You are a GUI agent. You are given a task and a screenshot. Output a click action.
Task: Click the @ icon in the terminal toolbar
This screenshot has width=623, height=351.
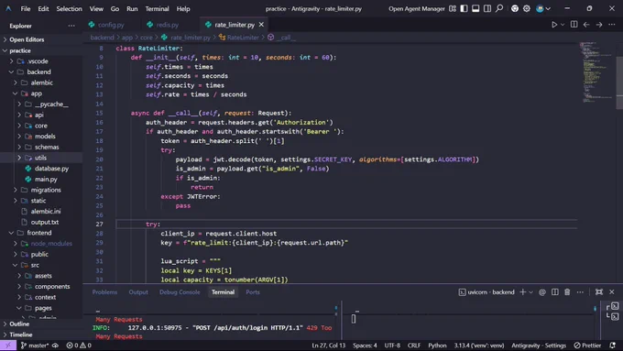click(x=542, y=292)
